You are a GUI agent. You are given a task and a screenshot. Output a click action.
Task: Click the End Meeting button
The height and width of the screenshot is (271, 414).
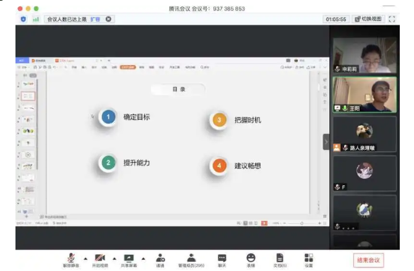[x=368, y=259]
